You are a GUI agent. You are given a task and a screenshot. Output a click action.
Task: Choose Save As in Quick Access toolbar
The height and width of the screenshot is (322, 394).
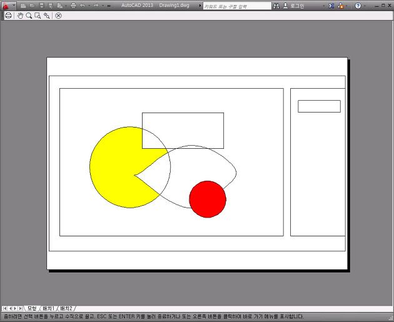[x=51, y=6]
